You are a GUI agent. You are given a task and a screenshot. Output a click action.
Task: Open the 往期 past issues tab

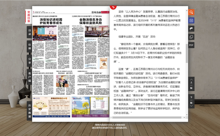29,46
